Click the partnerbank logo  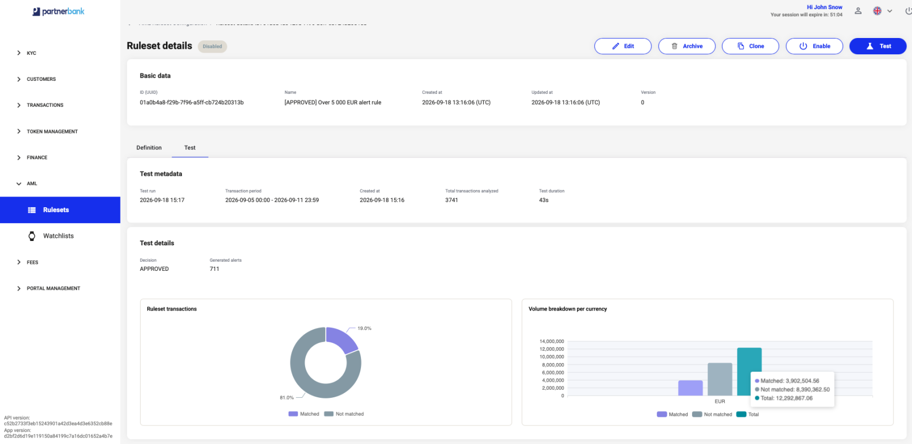tap(59, 11)
